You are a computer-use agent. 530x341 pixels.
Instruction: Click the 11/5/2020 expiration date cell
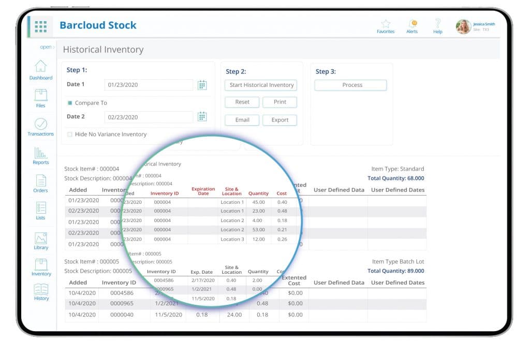coord(168,314)
